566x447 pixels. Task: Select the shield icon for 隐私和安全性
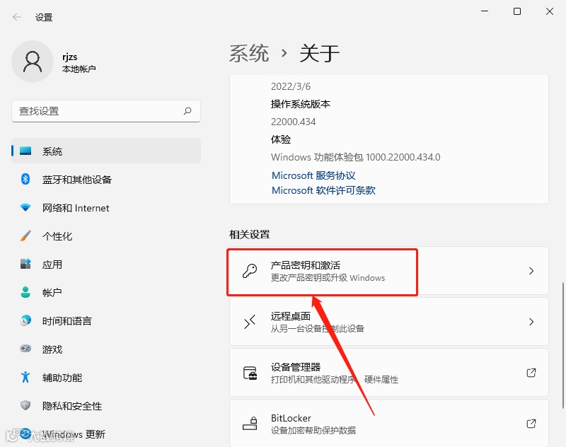pos(25,405)
